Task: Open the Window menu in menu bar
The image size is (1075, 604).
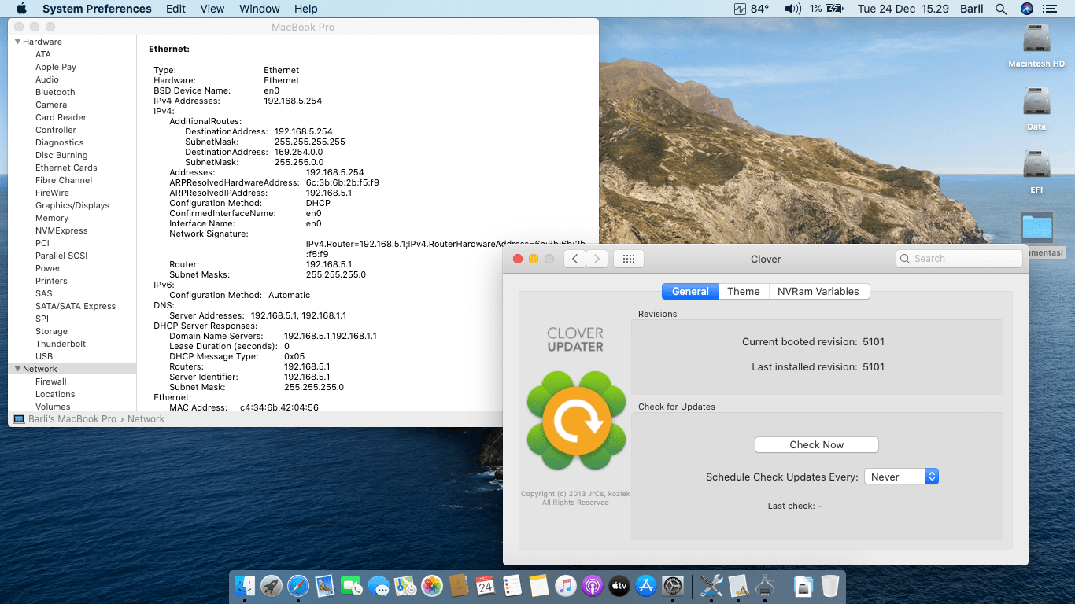Action: click(259, 9)
